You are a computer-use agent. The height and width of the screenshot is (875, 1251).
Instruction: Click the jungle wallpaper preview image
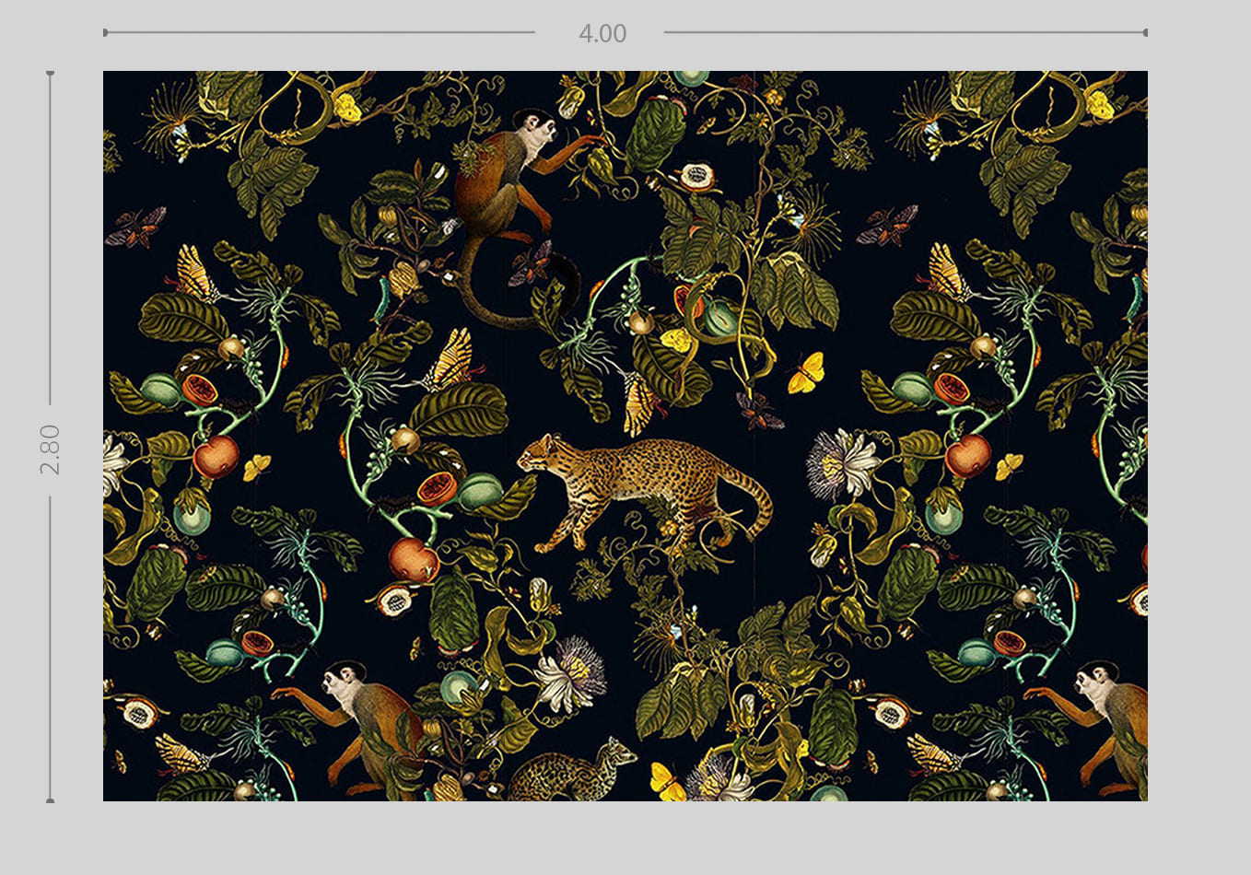pyautogui.click(x=625, y=436)
